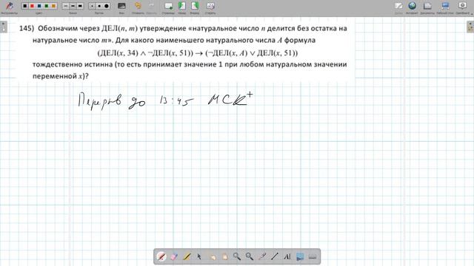Select the Eraser tool in stylus palette
The height and width of the screenshot is (266, 474).
pyautogui.click(x=174, y=256)
